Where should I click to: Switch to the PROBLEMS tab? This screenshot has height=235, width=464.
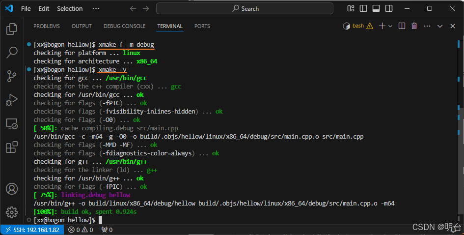tap(47, 26)
